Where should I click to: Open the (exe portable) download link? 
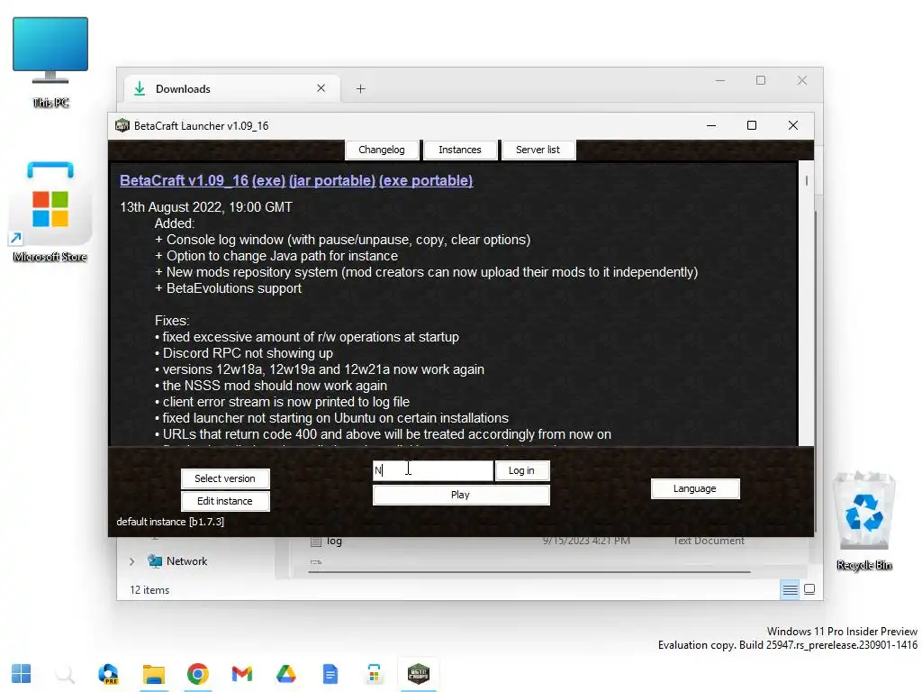(x=426, y=180)
